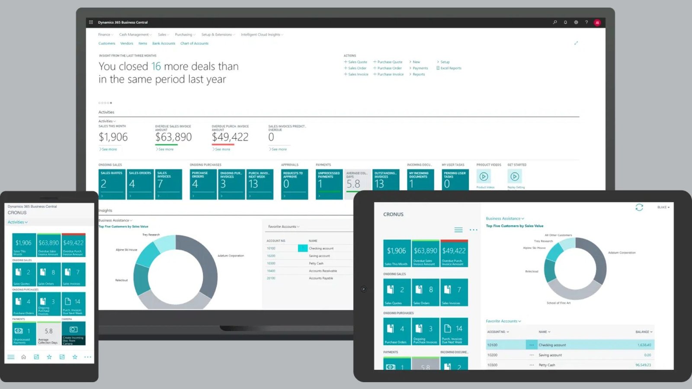Tap the phone bottom-bar more dots
Image resolution: width=692 pixels, height=389 pixels.
(88, 357)
